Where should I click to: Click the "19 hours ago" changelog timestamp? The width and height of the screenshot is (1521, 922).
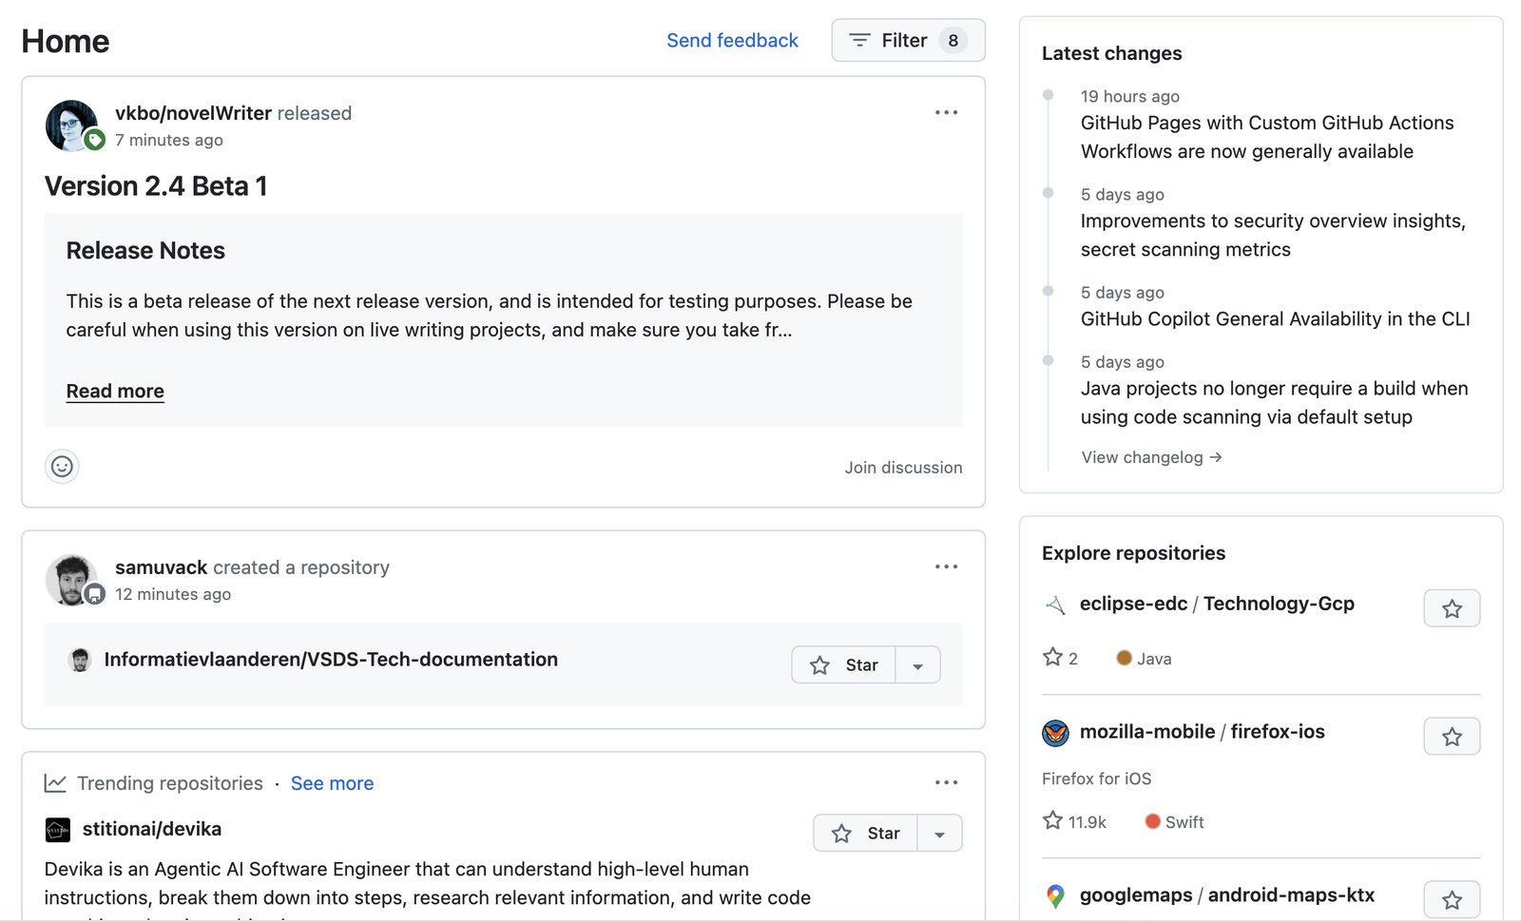1130,96
